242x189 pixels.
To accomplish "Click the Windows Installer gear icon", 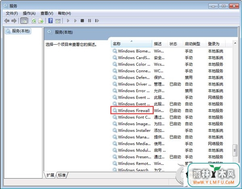I will (115, 130).
